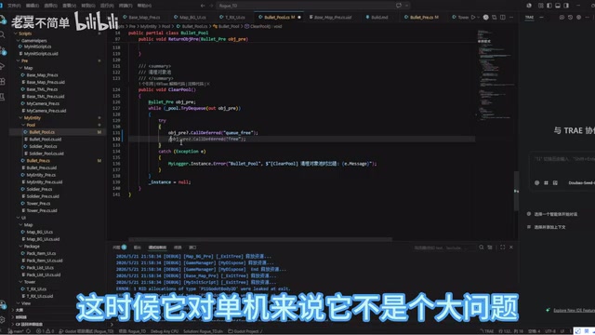Open Pack_Item_UI.cs file
Viewport: 595px width, 335px height.
tap(41, 253)
